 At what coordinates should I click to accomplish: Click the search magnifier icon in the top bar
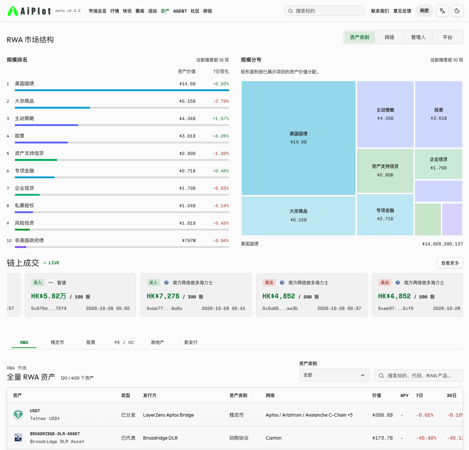pyautogui.click(x=291, y=11)
